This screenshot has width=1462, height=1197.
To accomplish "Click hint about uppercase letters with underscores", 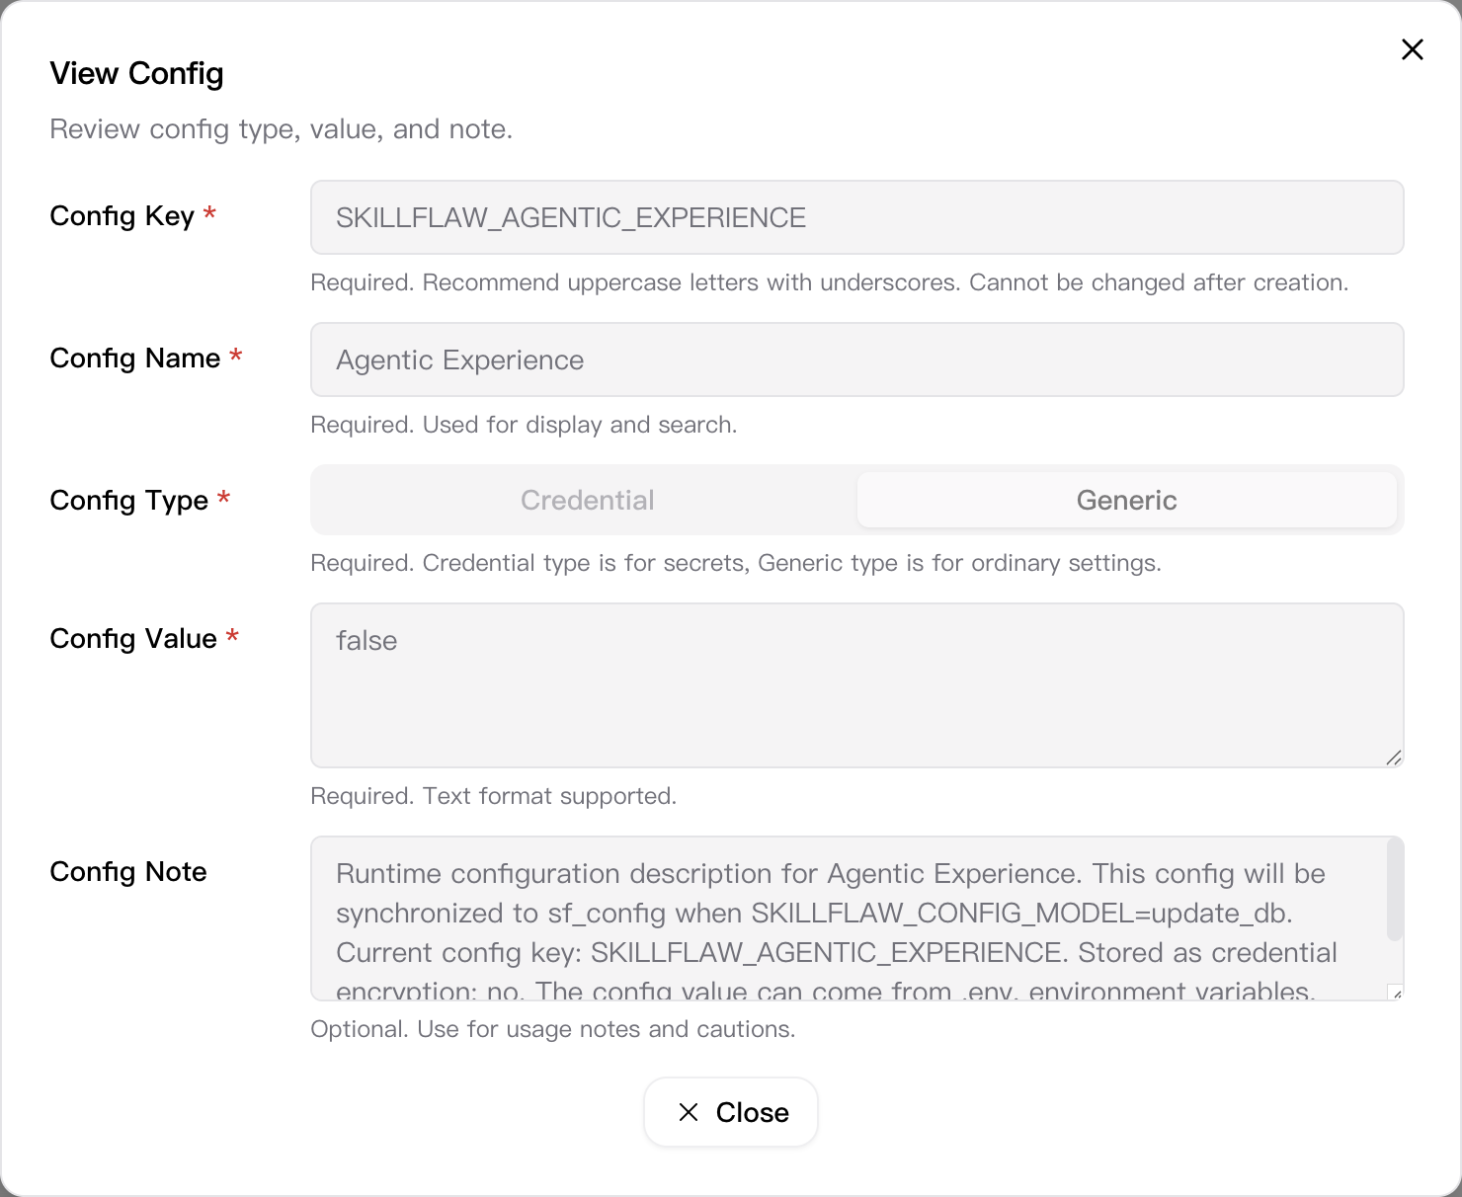I will click(830, 282).
